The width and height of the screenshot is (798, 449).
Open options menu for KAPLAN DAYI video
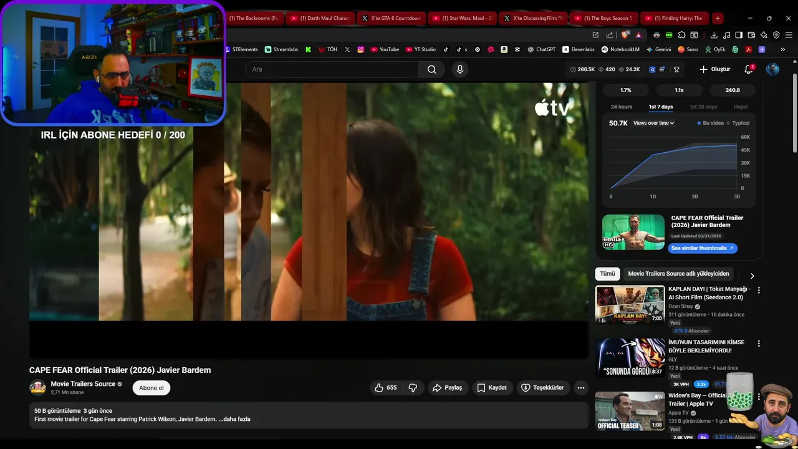(759, 290)
